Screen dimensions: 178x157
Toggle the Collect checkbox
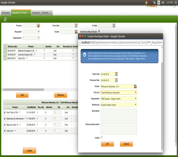[102, 137]
